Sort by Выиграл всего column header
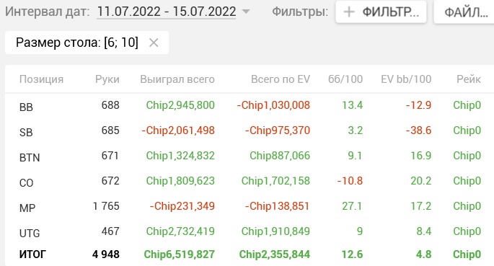This screenshot has width=494, height=266. pos(177,79)
